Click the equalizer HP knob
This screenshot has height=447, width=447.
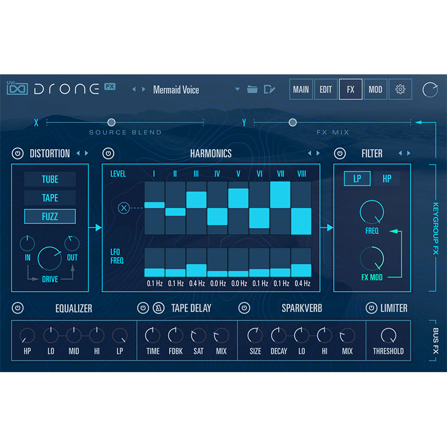point(27,336)
